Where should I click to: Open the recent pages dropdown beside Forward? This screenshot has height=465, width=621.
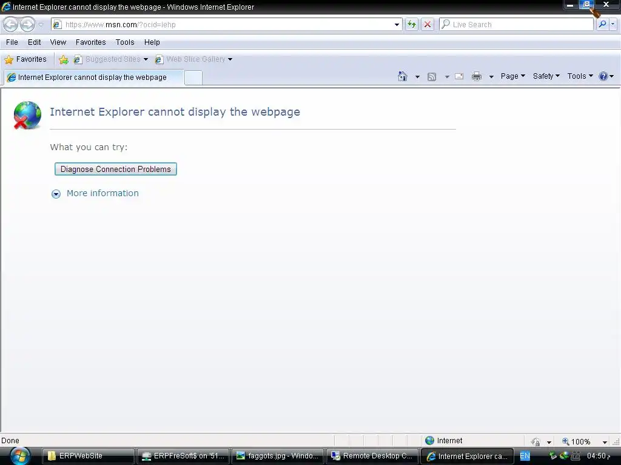[x=41, y=24]
